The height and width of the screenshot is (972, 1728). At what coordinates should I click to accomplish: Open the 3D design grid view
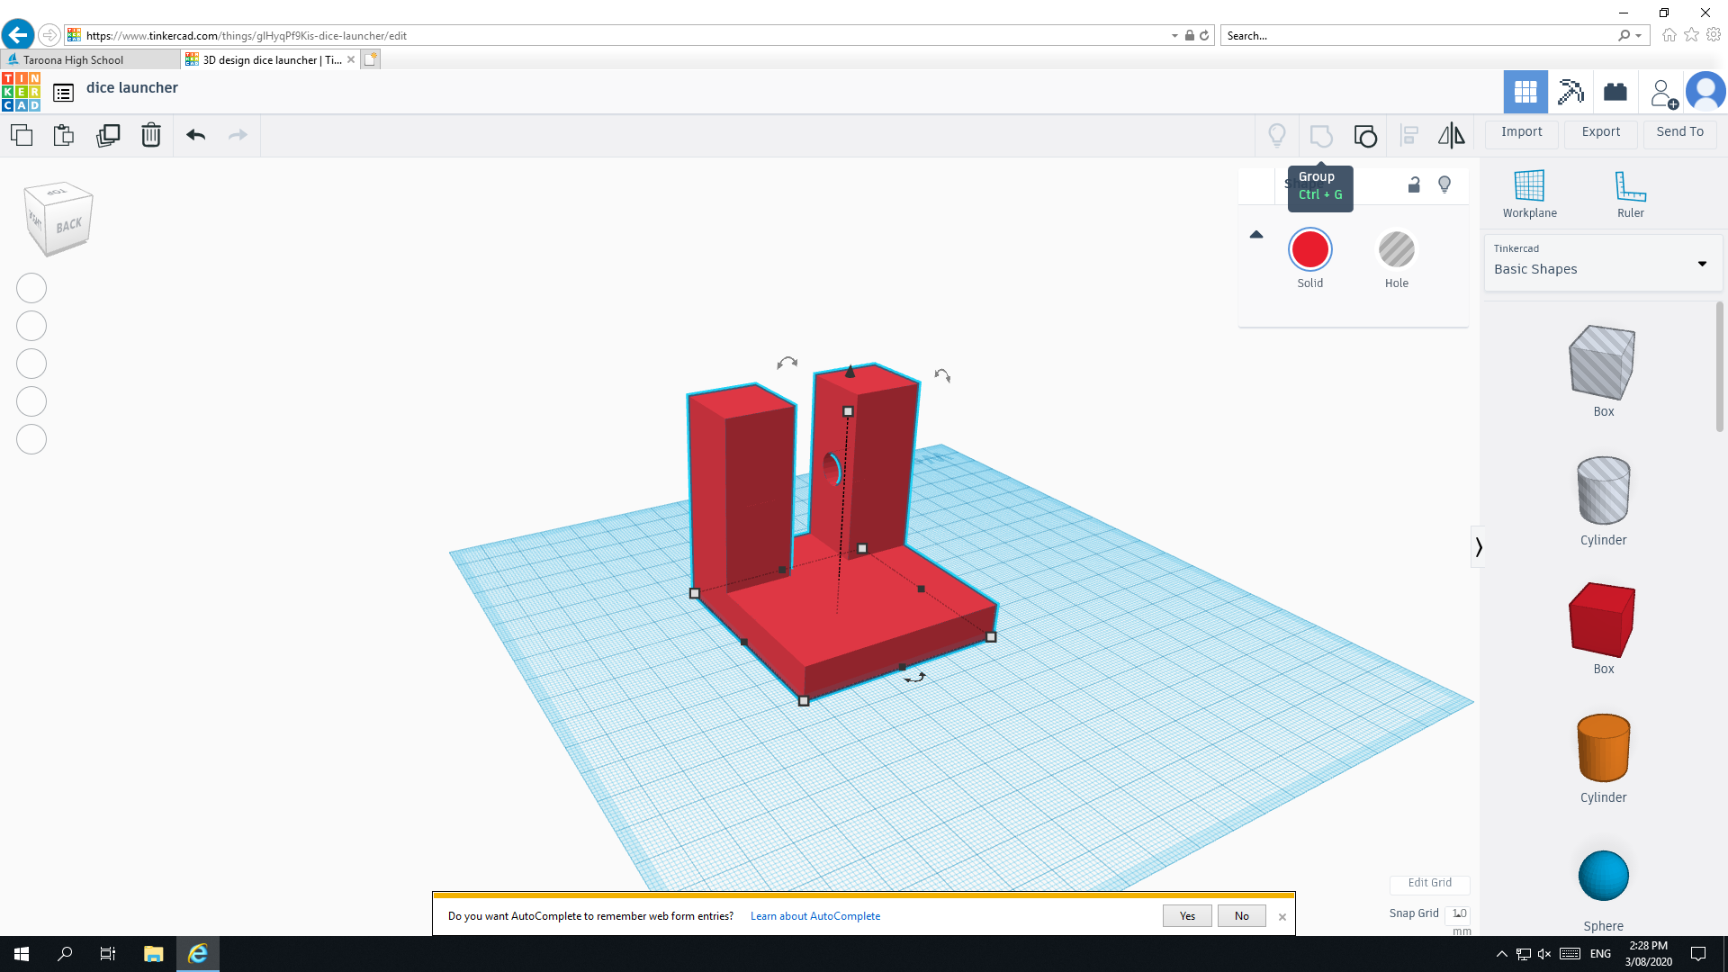point(1525,92)
